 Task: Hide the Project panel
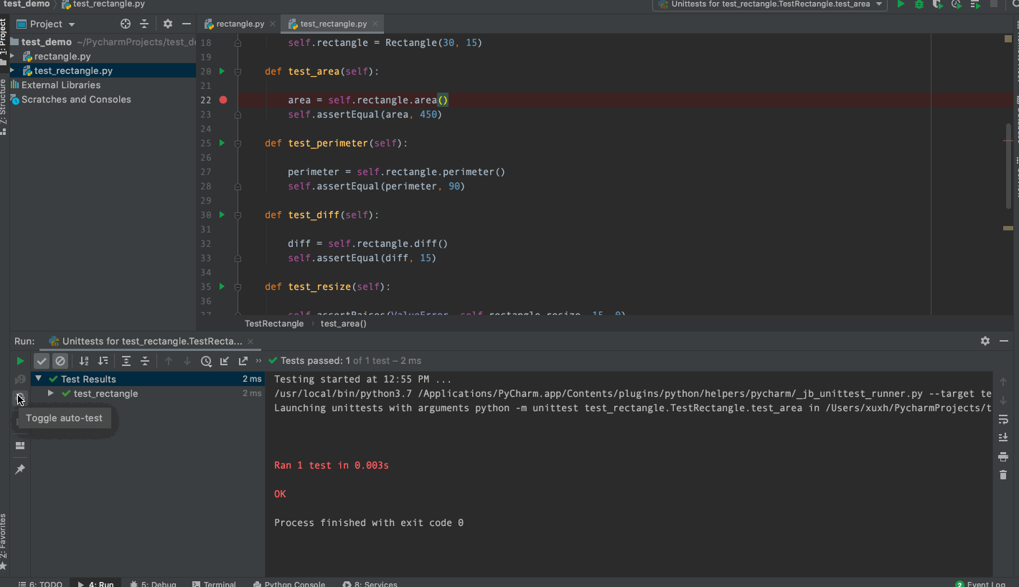pos(187,24)
